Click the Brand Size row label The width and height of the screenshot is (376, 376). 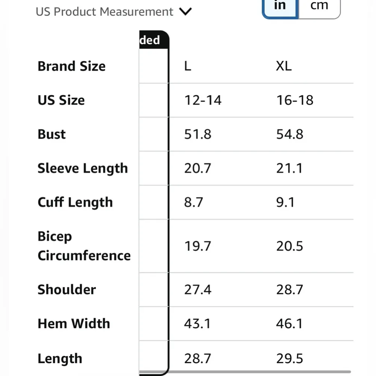pos(71,66)
